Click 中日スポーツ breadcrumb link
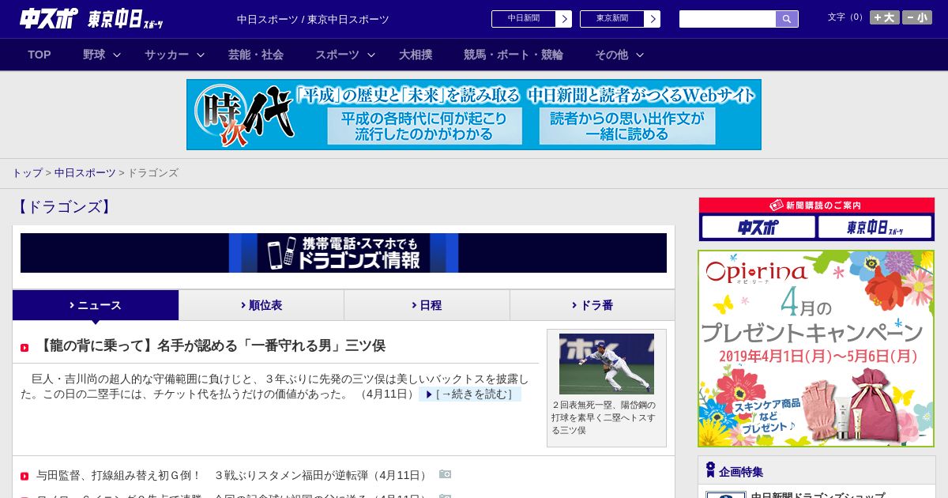The height and width of the screenshot is (498, 948). 85,172
